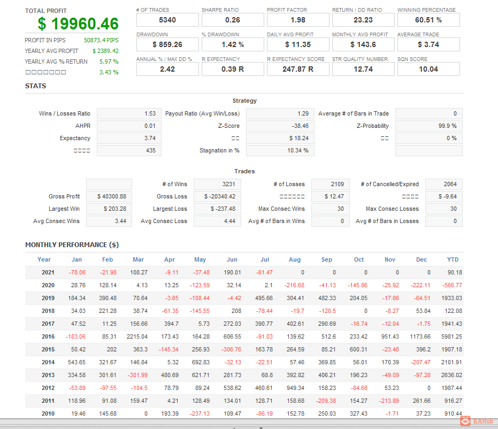498x429 pixels.
Task: Click the 2020 YTD value -566.77
Action: 452,285
